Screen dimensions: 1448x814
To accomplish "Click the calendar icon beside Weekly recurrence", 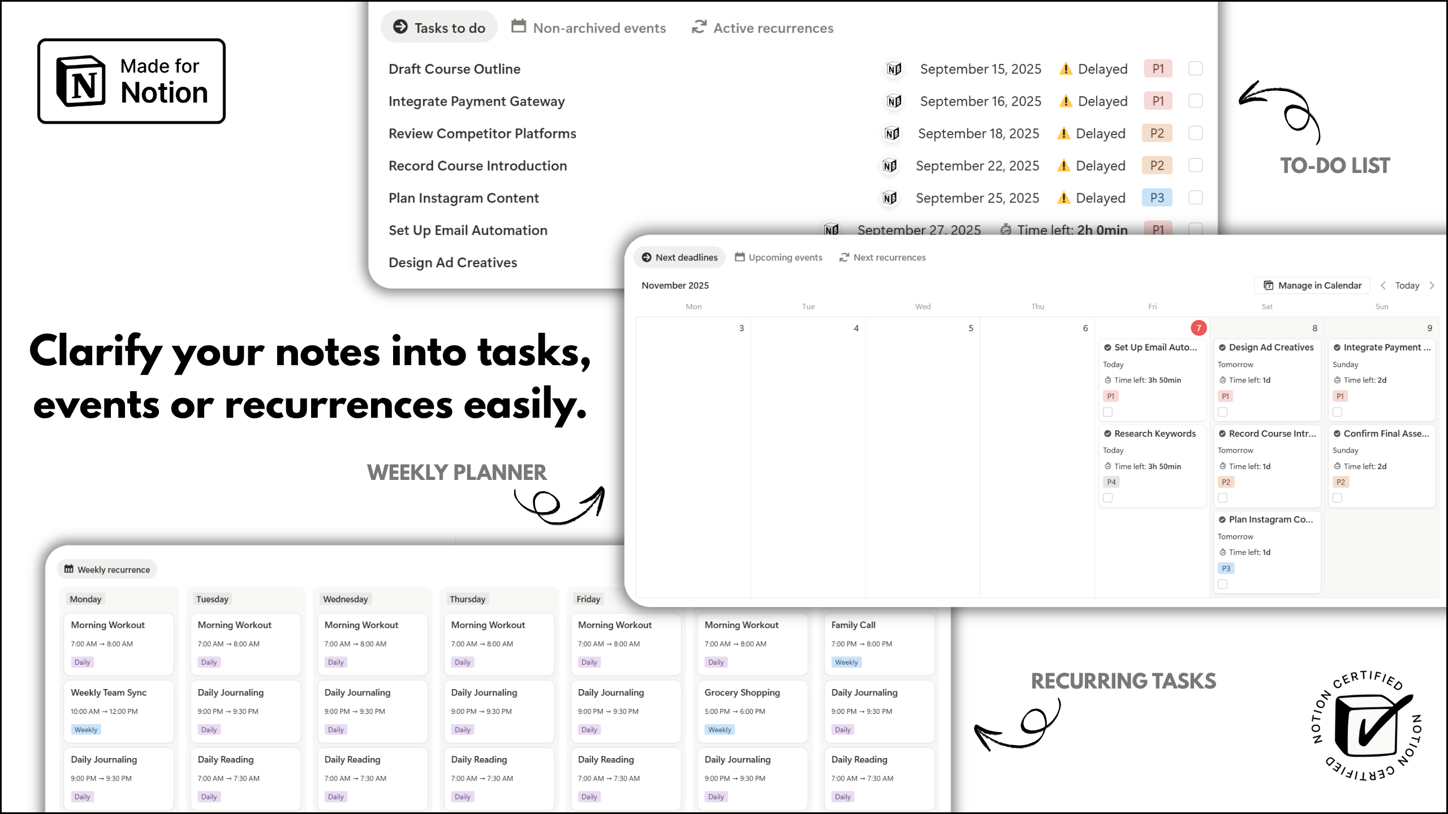I will pos(69,569).
